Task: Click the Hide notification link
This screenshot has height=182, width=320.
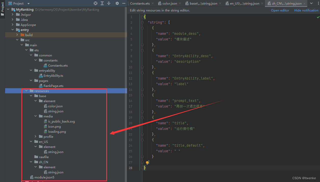Action: coord(306,10)
